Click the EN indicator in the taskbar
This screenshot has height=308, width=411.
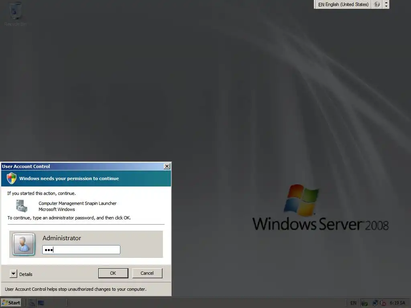(x=353, y=303)
